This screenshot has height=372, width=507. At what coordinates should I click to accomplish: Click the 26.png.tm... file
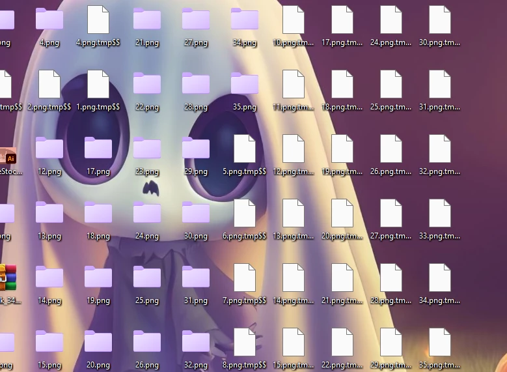[391, 149]
